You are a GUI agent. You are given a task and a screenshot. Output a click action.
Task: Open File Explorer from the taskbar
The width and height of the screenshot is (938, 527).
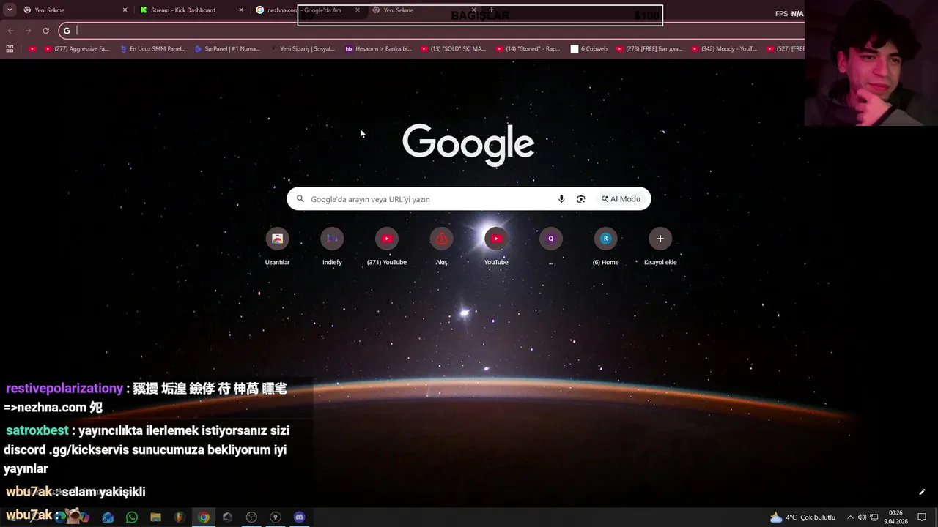coord(155,517)
